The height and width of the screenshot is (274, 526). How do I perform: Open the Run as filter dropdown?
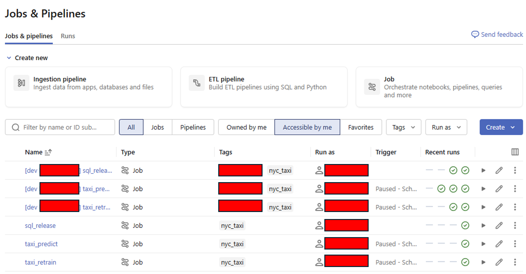446,127
